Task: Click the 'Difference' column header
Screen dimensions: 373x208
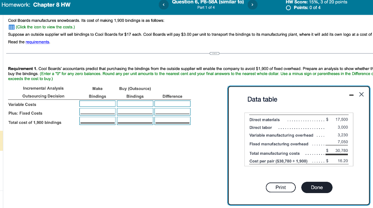Action: (x=172, y=97)
